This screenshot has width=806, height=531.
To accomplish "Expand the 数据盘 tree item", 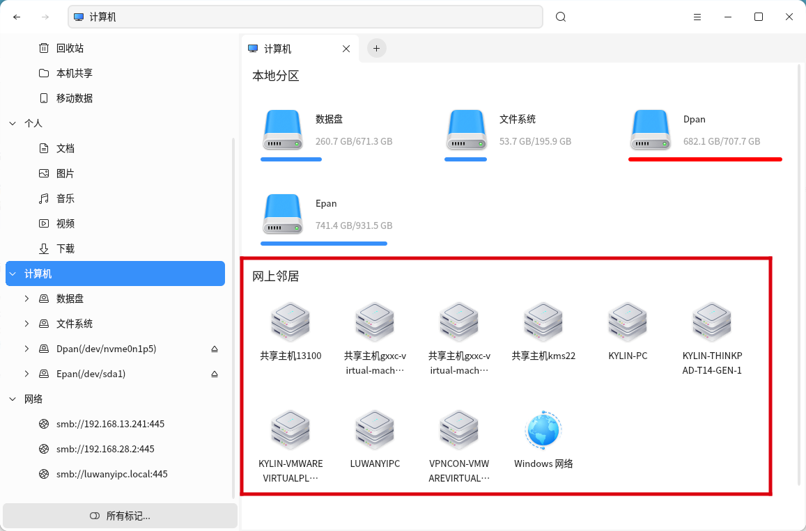I will coord(26,298).
